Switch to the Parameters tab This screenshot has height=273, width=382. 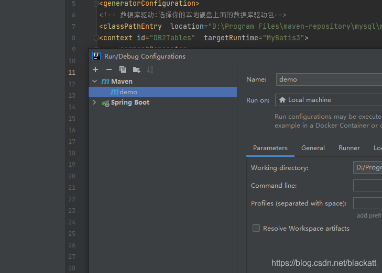click(270, 148)
